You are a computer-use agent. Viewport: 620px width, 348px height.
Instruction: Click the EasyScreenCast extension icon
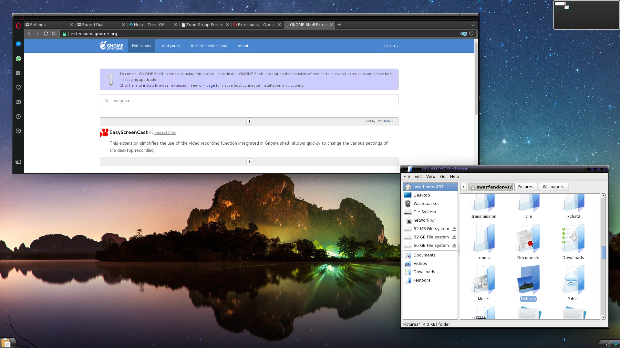click(x=104, y=132)
